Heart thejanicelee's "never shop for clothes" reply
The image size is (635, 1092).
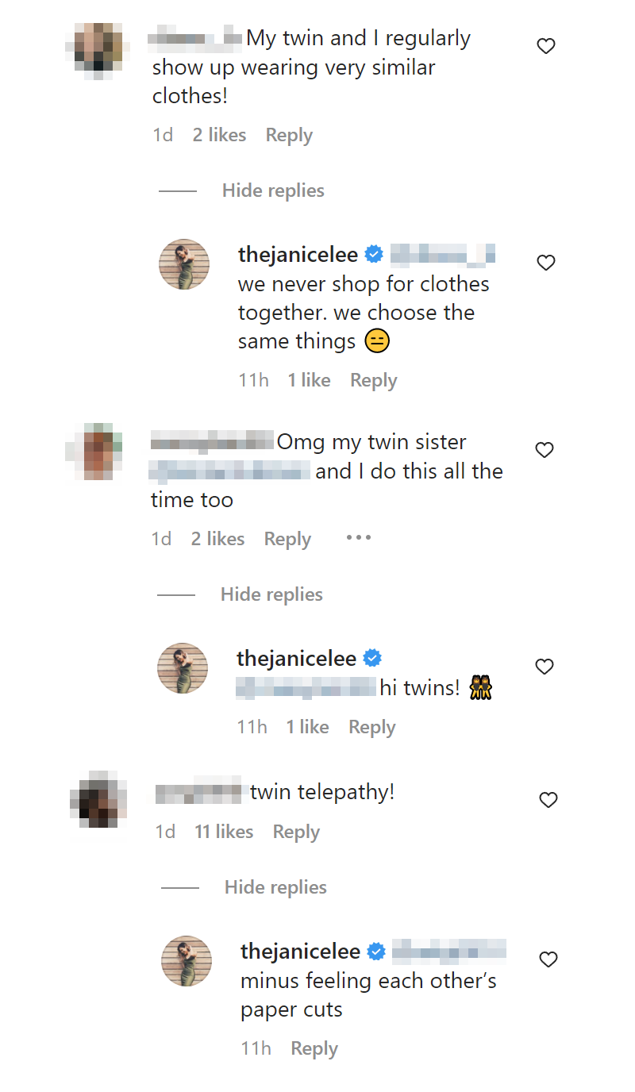(x=546, y=263)
